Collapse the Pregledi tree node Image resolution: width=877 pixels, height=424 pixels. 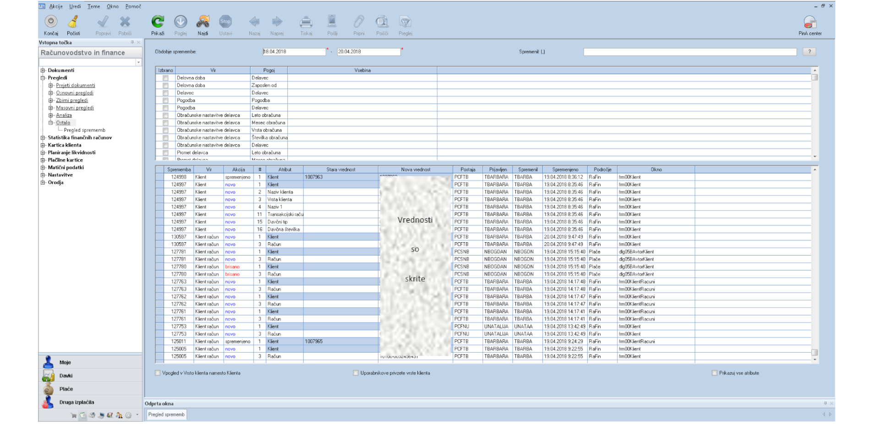tap(43, 78)
